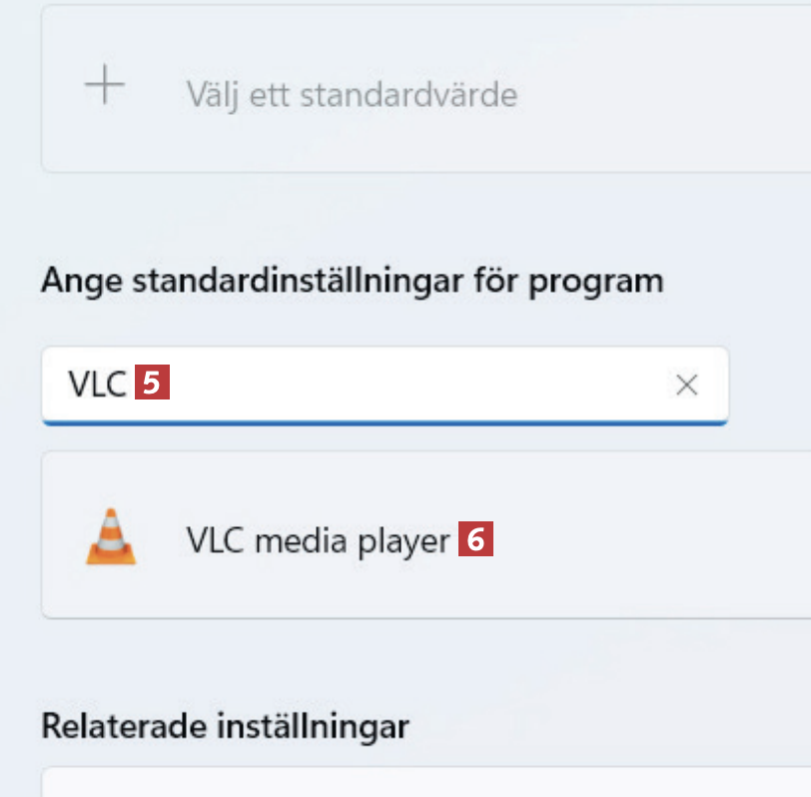811x797 pixels.
Task: Click the typed 'VLC' text in search box
Action: (96, 385)
